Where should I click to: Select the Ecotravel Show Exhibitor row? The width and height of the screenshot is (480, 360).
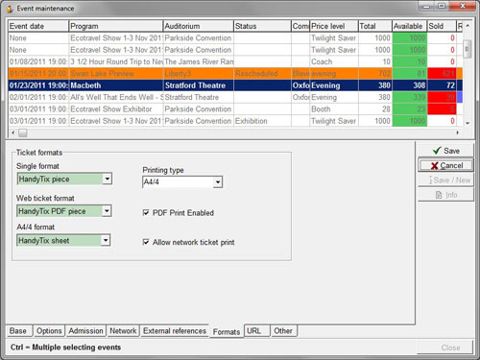tap(235, 109)
